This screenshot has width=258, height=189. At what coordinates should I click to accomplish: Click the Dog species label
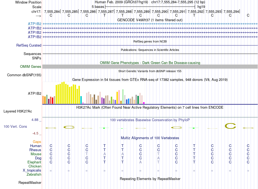(38, 158)
